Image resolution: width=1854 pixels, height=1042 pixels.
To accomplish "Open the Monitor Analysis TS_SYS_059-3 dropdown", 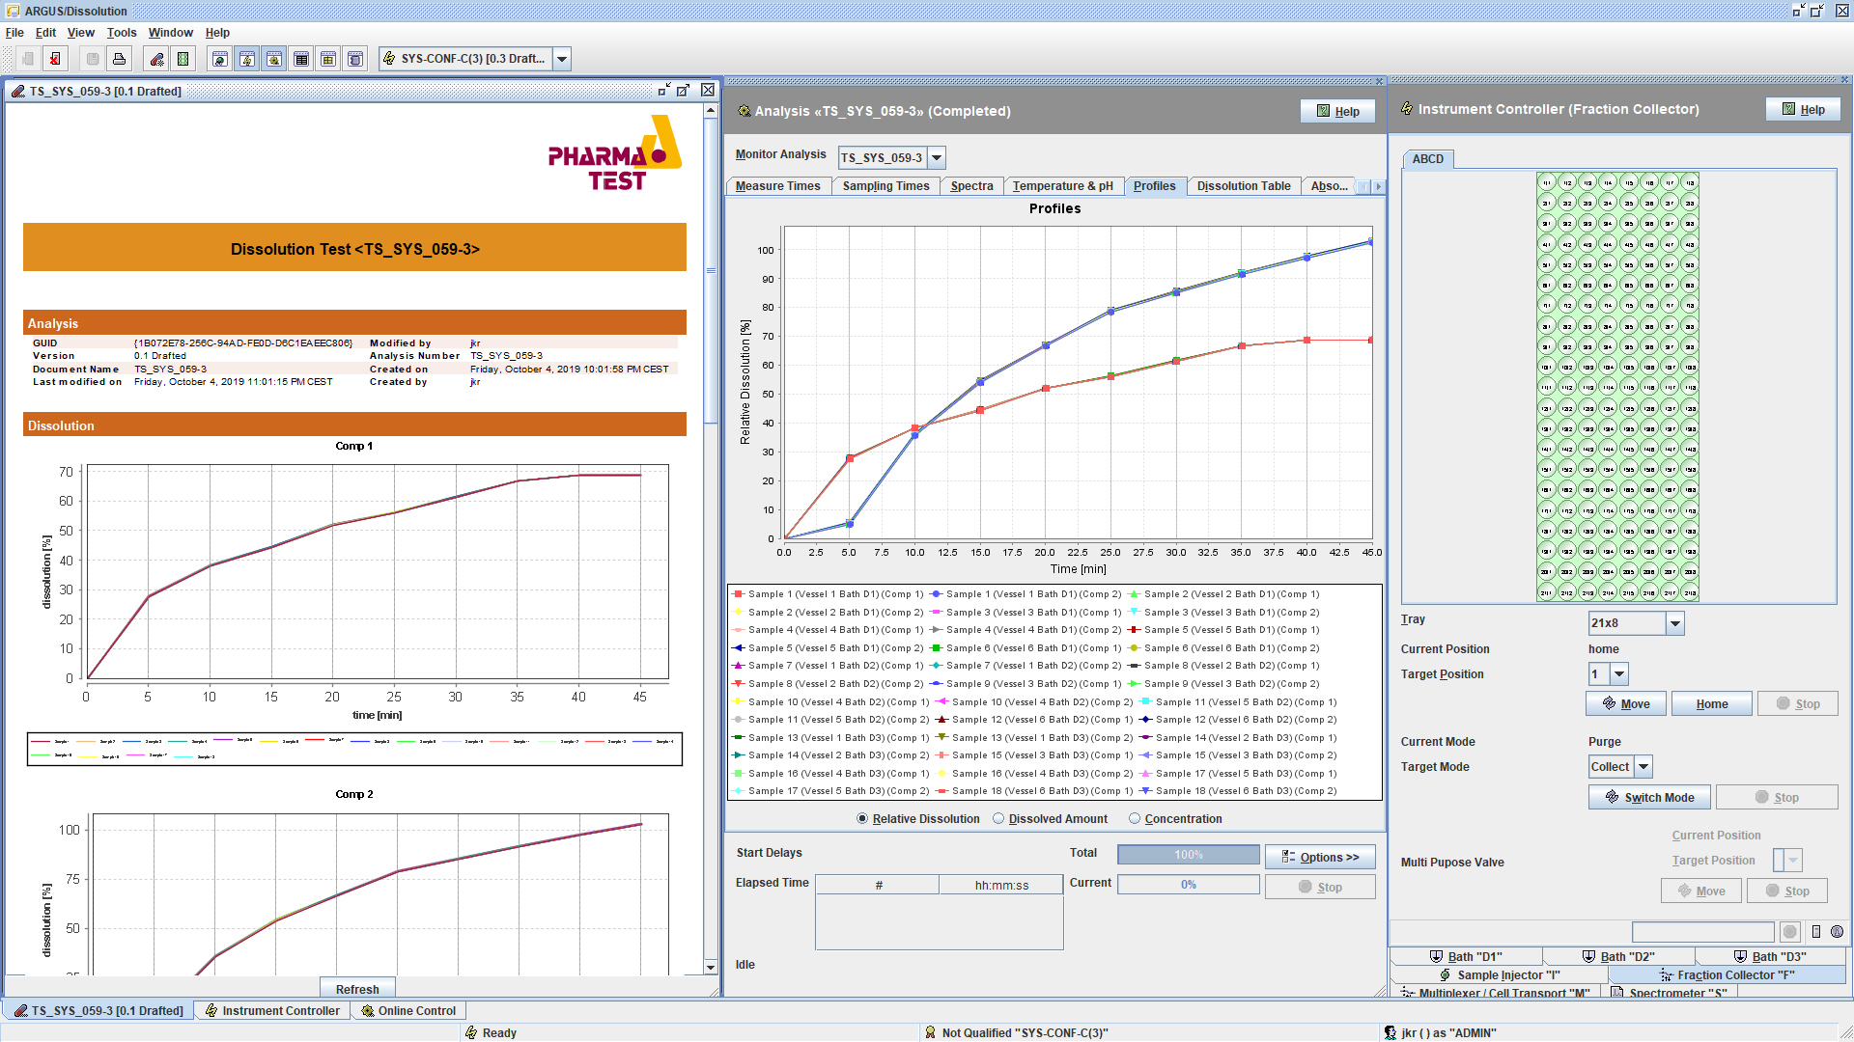I will click(x=937, y=158).
